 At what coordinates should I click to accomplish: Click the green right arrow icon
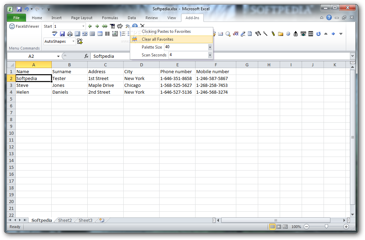point(97,26)
